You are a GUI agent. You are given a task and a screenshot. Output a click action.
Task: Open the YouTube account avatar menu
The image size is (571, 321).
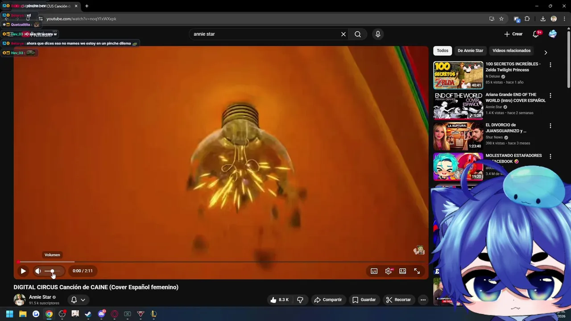click(x=553, y=34)
